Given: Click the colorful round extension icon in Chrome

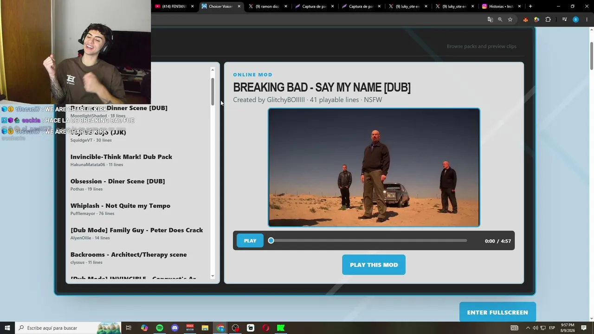Looking at the screenshot, I should (536, 19).
